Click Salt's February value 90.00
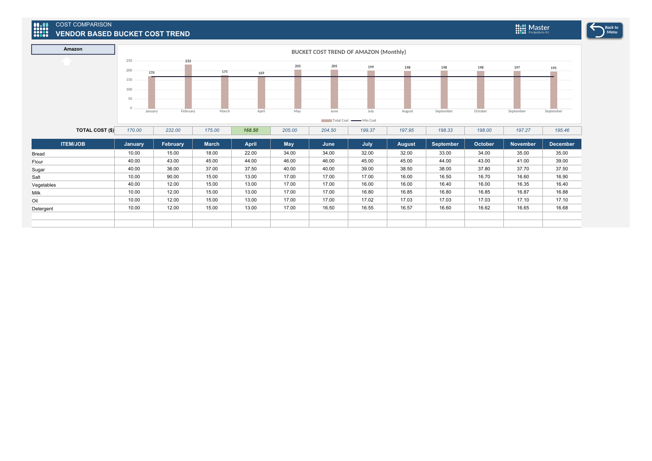The image size is (652, 461). (173, 177)
